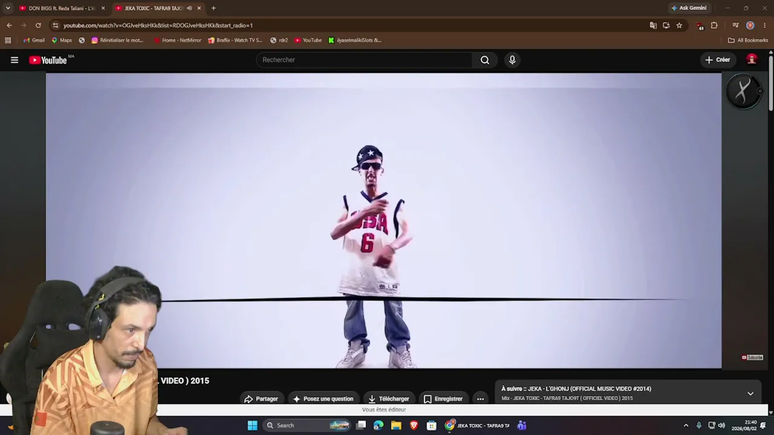Open the YouTube guide hamburger menu
The height and width of the screenshot is (435, 774).
15,60
